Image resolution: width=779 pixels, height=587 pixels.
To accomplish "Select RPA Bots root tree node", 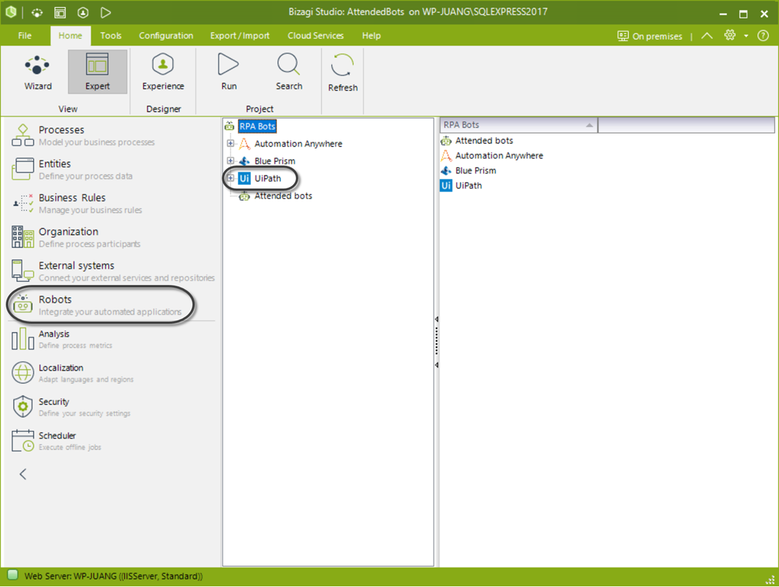I will (257, 126).
